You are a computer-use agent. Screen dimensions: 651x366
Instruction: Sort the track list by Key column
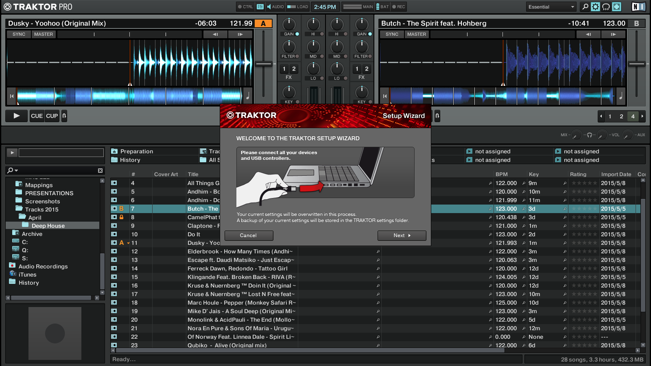534,174
